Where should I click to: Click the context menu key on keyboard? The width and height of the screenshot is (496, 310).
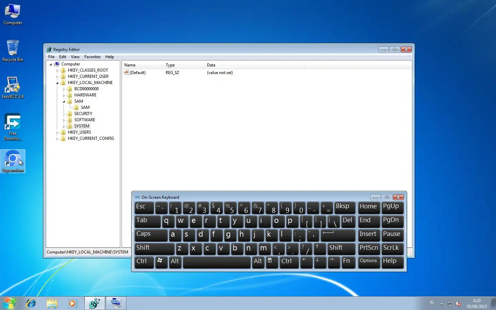click(272, 262)
